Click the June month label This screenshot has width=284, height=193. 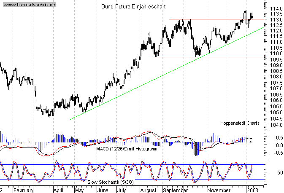pos(103,190)
